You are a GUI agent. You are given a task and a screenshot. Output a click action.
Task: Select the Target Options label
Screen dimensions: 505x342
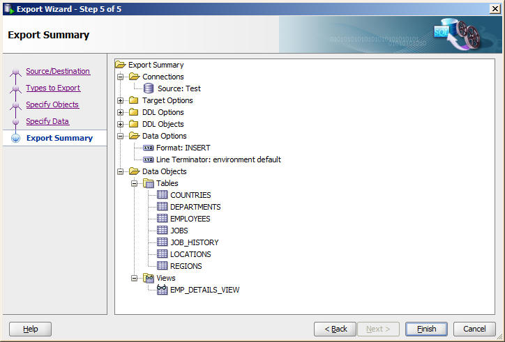coord(167,100)
